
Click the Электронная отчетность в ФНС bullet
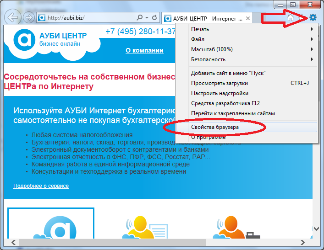(x=121, y=157)
